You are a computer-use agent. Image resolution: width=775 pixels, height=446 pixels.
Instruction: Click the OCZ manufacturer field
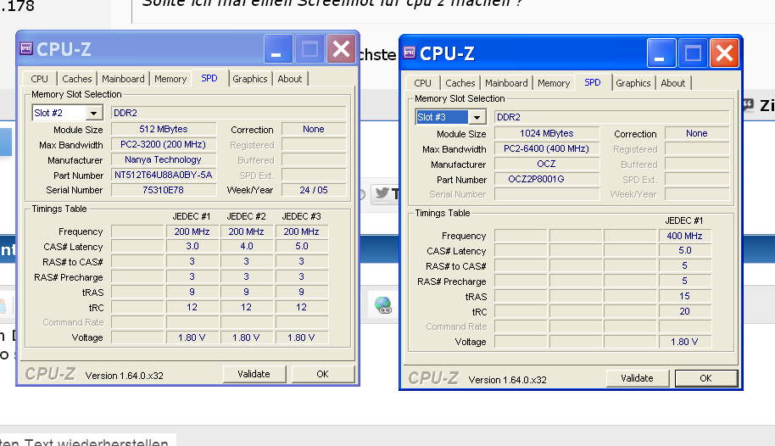coord(547,164)
